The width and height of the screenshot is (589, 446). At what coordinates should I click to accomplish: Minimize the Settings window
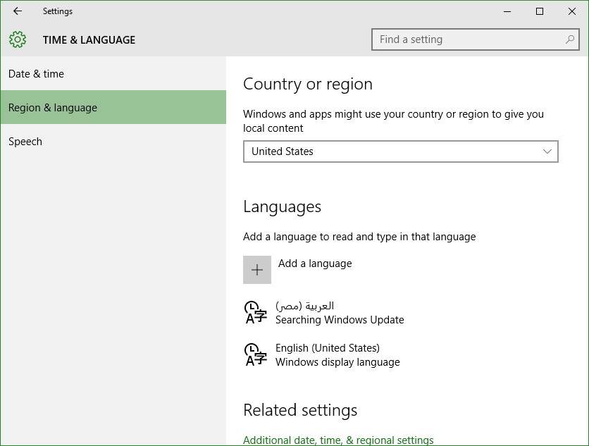click(507, 11)
